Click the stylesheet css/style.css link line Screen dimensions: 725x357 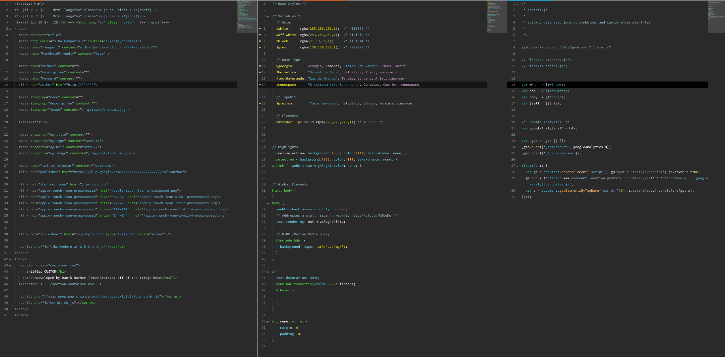point(95,234)
